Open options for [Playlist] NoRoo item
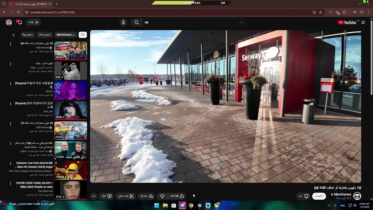Viewport: 373px width, 210px height. (x=10, y=84)
